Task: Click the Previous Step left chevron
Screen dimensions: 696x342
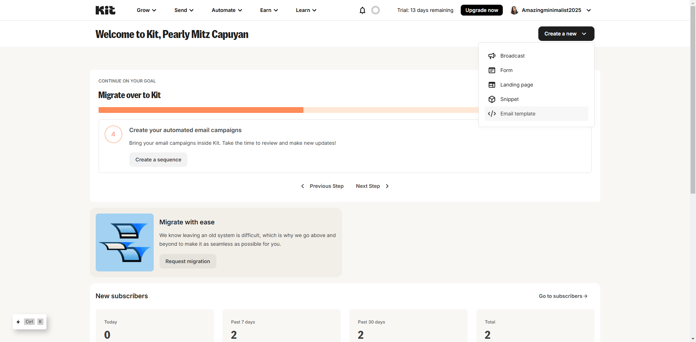Action: click(x=303, y=186)
